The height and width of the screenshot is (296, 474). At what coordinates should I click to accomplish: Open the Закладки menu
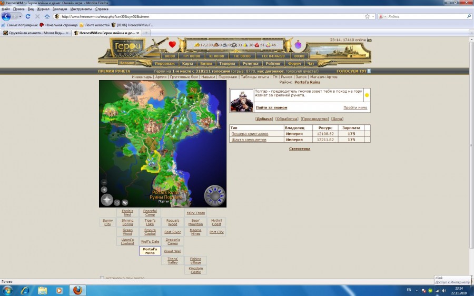coord(60,9)
